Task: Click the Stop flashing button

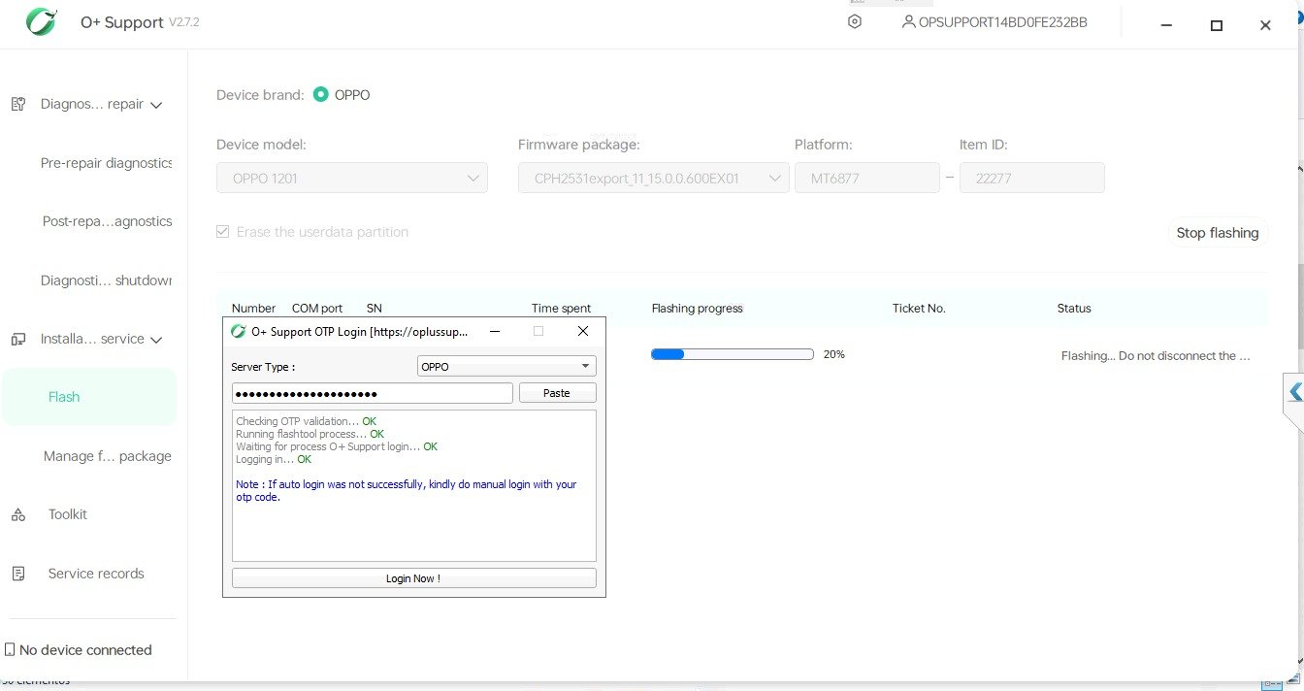Action: 1217,233
